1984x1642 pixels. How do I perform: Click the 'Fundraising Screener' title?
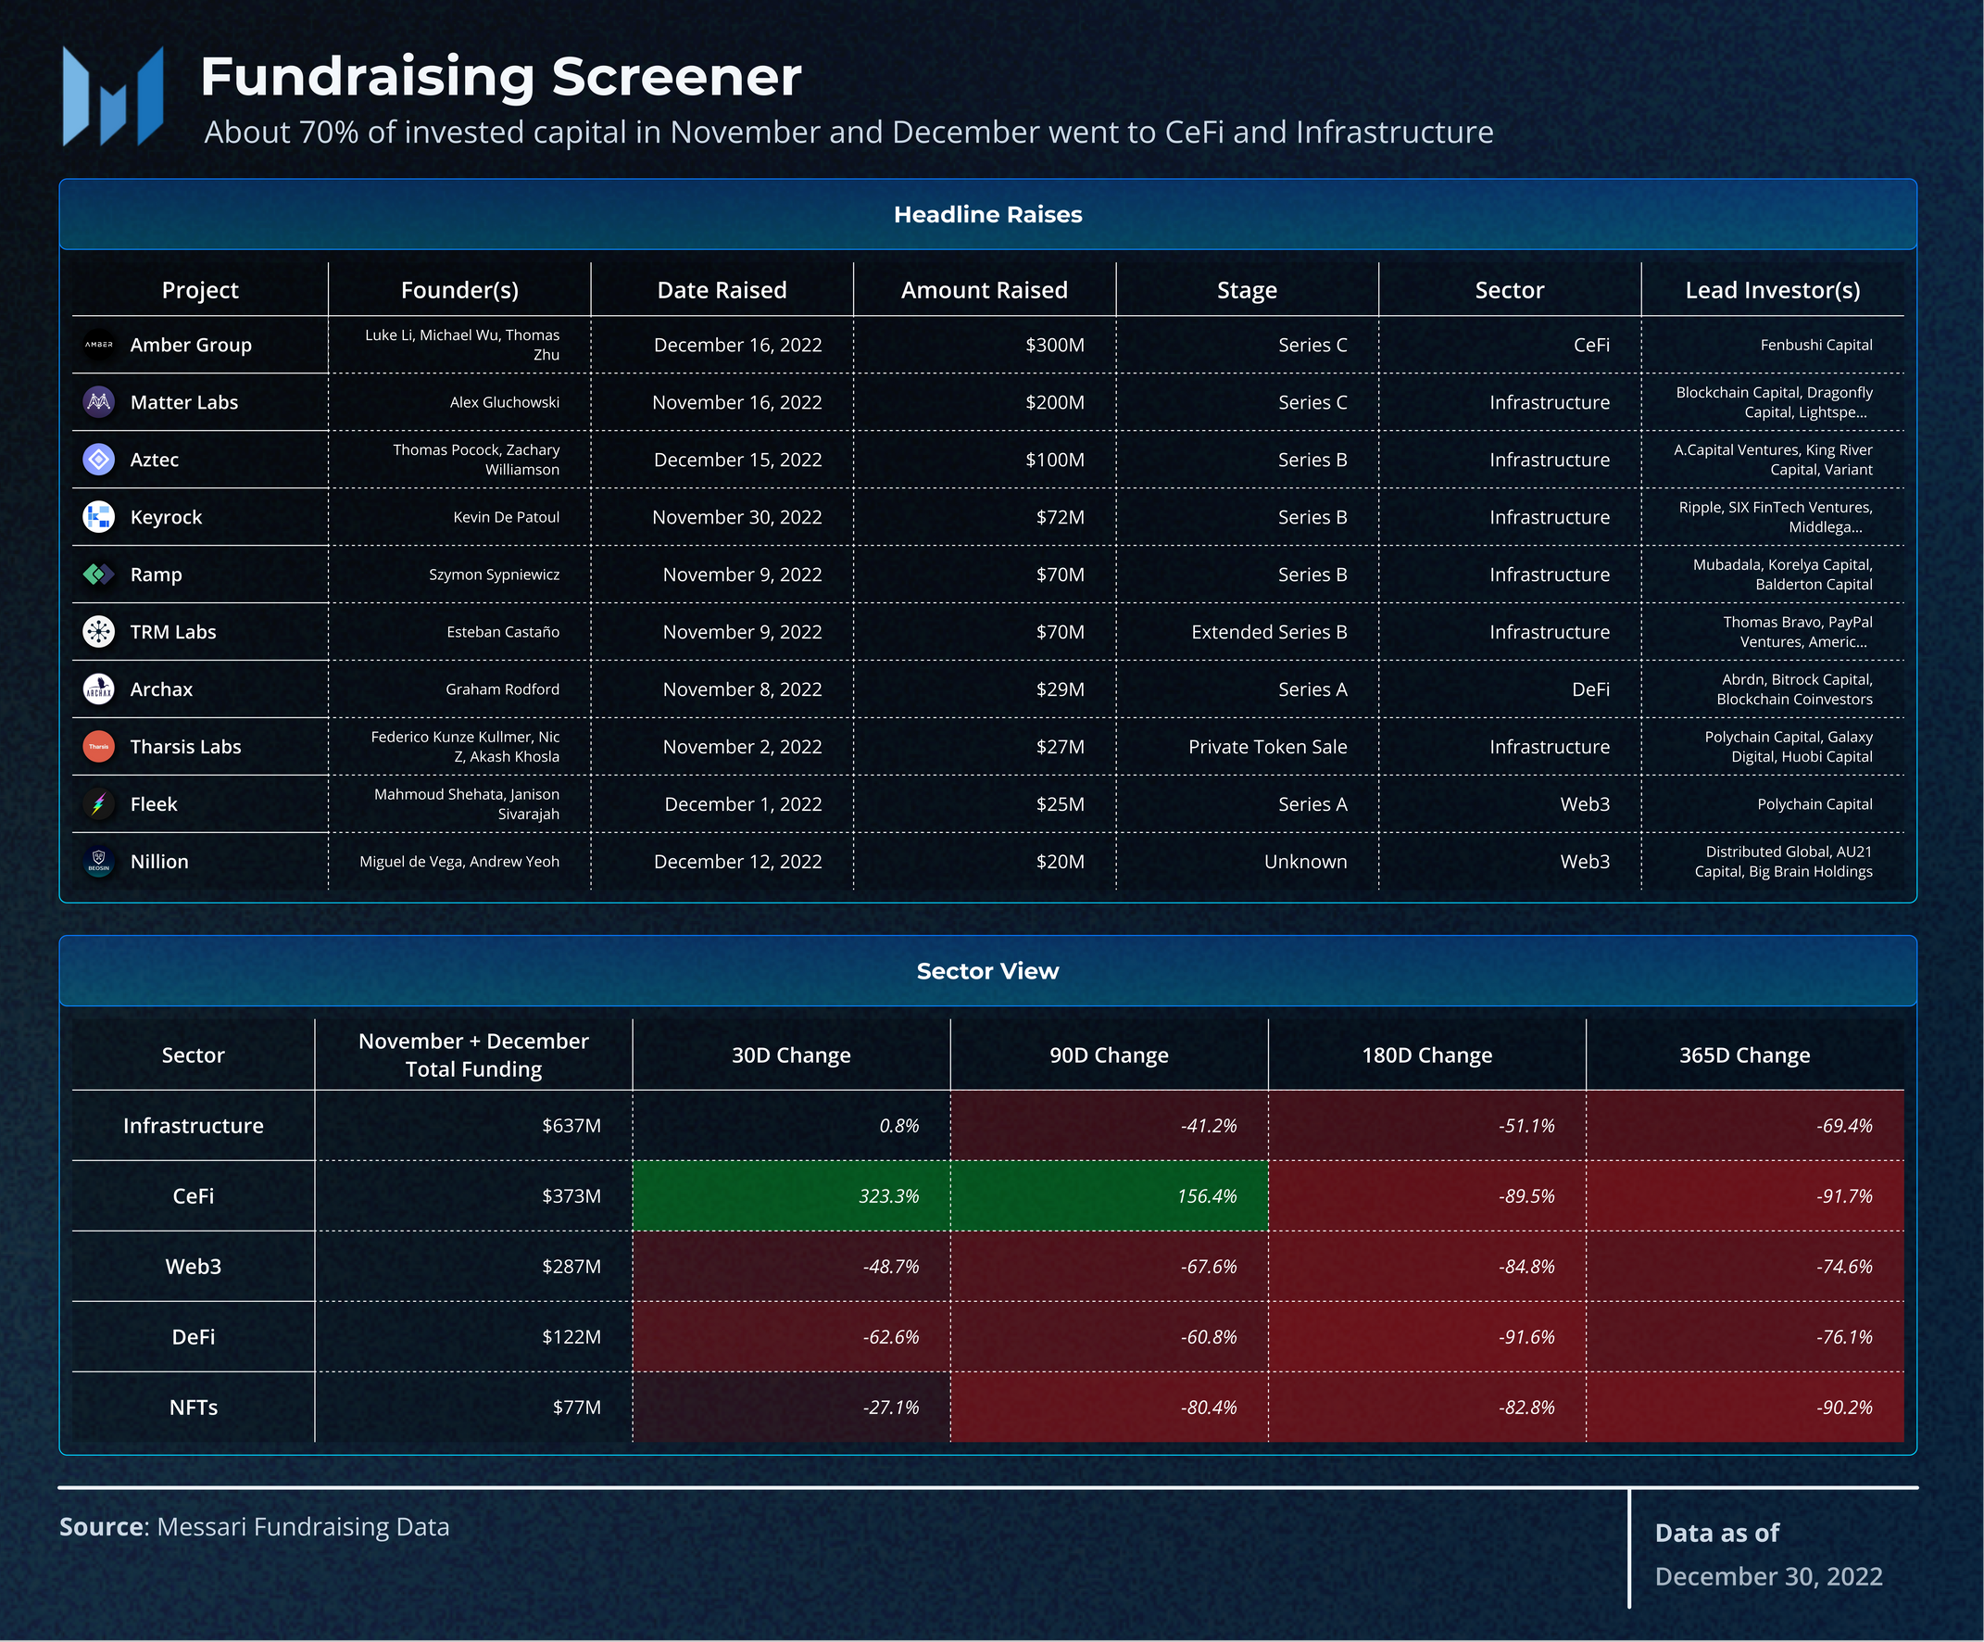pyautogui.click(x=501, y=77)
